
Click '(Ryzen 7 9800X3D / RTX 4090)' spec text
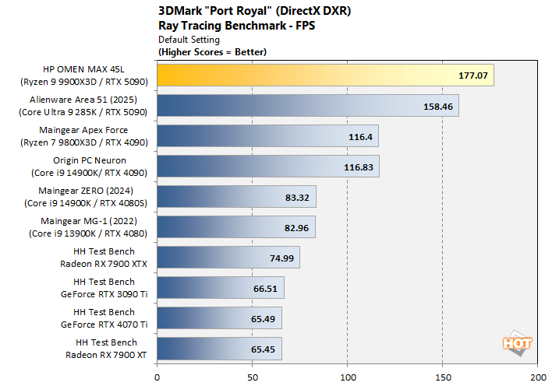pos(83,142)
